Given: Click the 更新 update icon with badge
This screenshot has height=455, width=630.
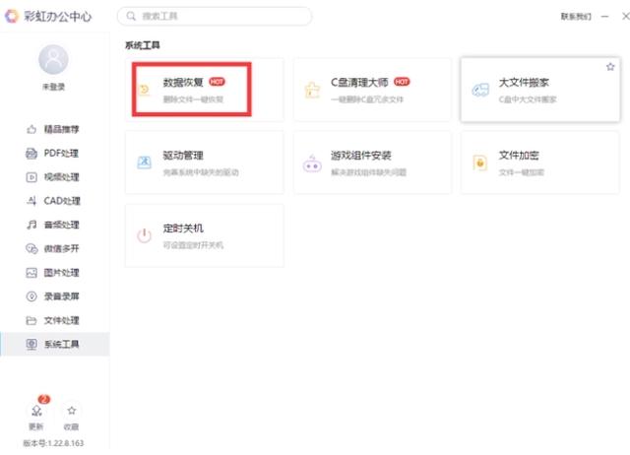Looking at the screenshot, I should tap(36, 412).
